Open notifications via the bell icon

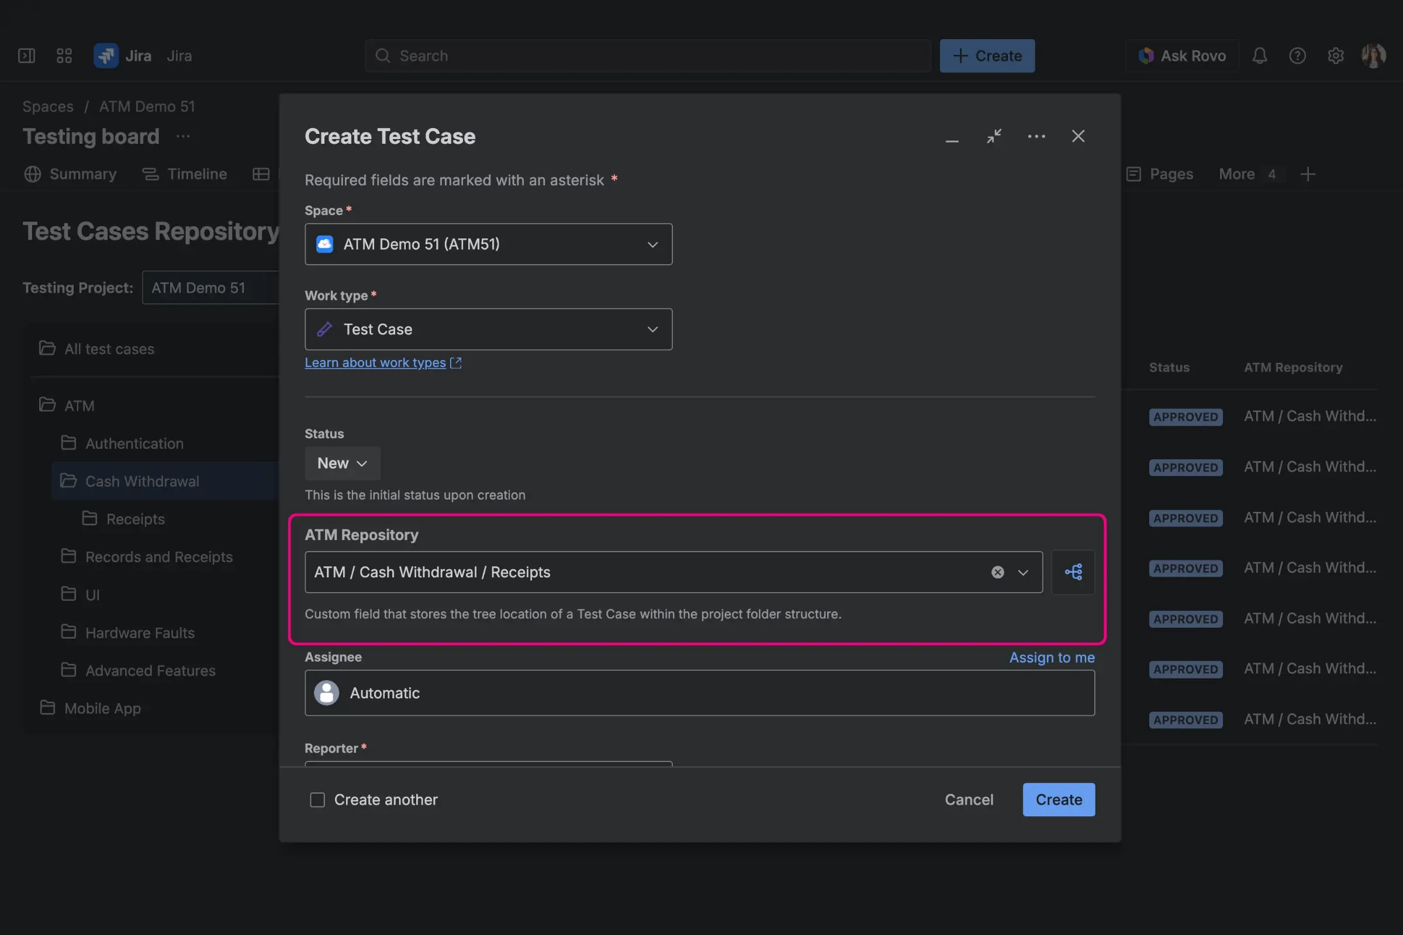(x=1259, y=56)
